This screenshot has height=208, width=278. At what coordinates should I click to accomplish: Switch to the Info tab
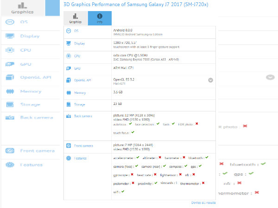100,18
